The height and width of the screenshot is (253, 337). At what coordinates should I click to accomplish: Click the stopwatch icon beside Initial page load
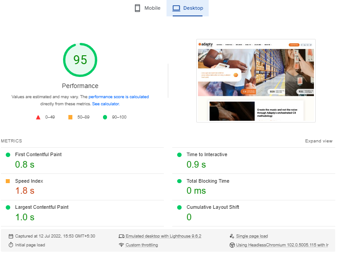[11, 245]
